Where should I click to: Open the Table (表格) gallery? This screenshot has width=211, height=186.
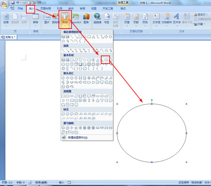coord(36,19)
